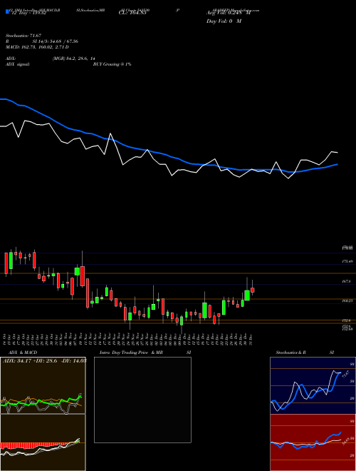356x471 pixels.
Task: Click the 'Day Vol: 0 M' reading
Action: pos(224,21)
